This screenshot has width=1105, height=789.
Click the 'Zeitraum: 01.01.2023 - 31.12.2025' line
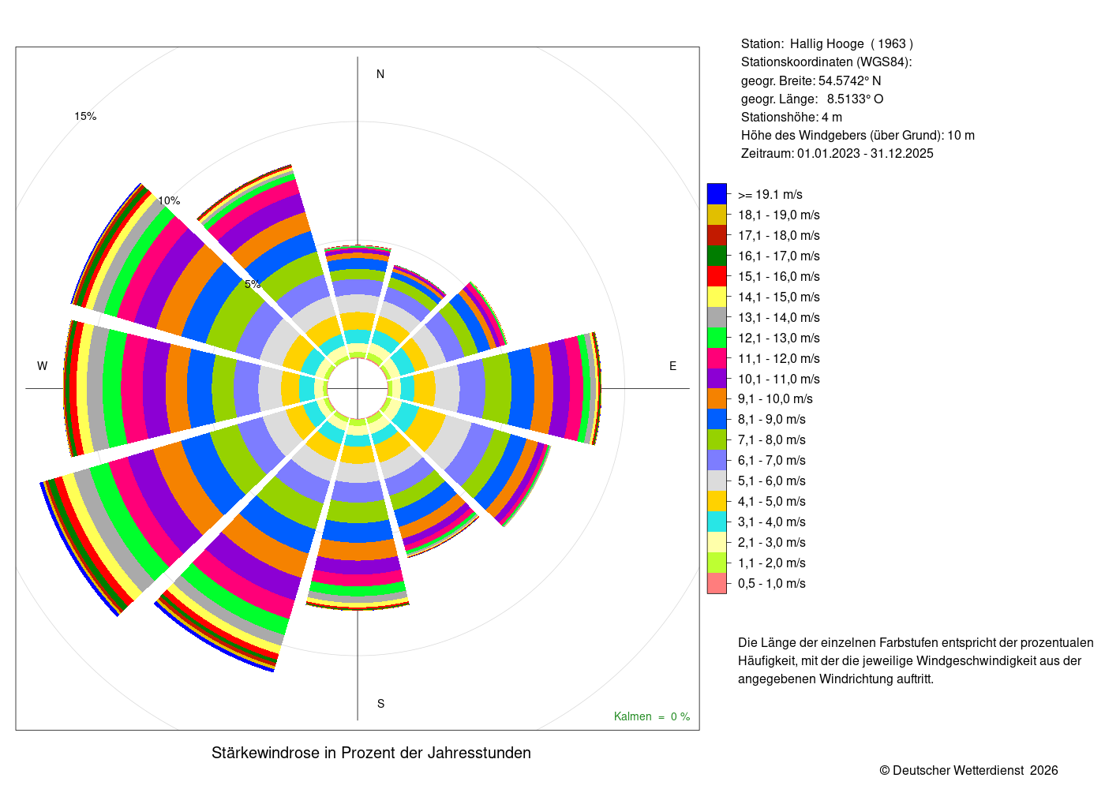(x=837, y=154)
